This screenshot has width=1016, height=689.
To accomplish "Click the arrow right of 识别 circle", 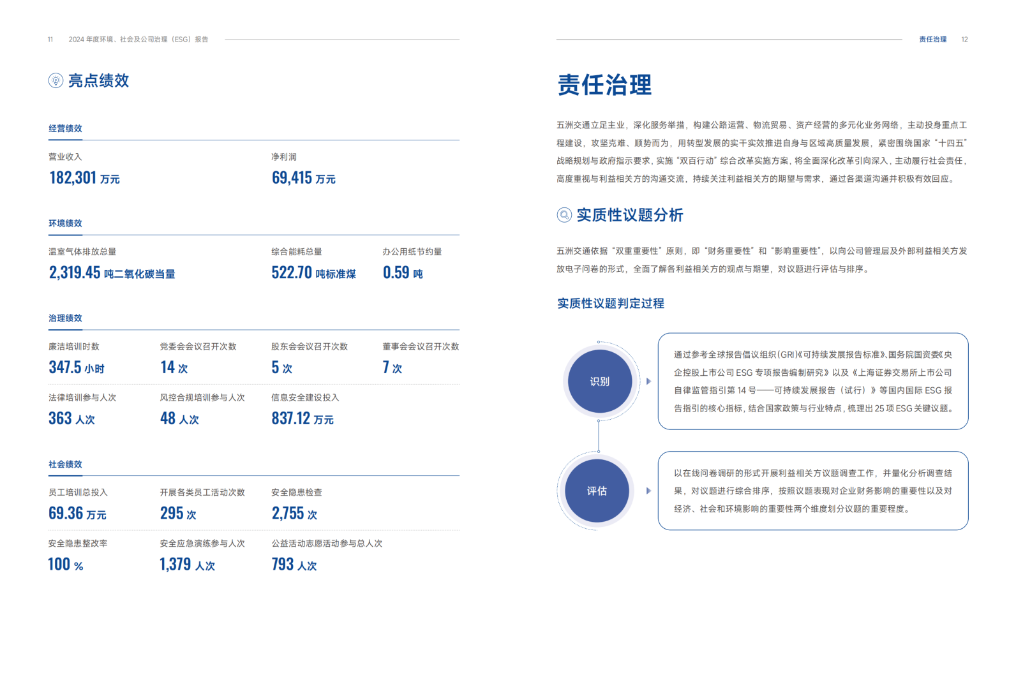I will pos(648,382).
